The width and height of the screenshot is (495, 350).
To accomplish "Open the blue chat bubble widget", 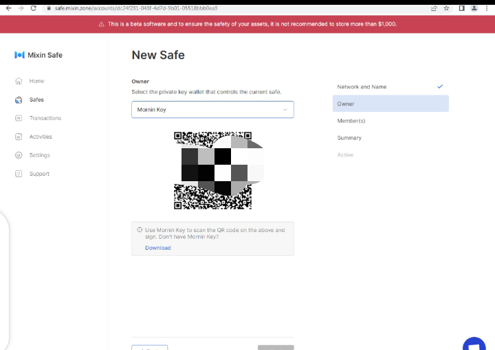I will point(474,344).
